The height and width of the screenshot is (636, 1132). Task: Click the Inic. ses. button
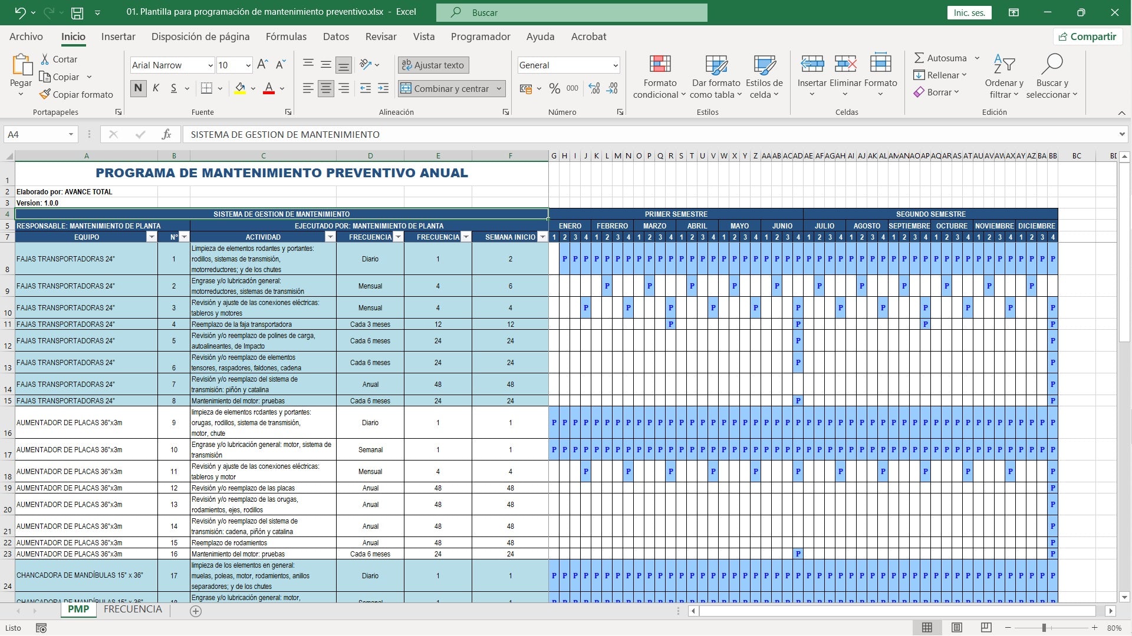click(969, 12)
